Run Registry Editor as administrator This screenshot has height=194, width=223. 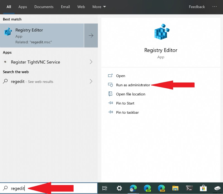[x=133, y=85]
